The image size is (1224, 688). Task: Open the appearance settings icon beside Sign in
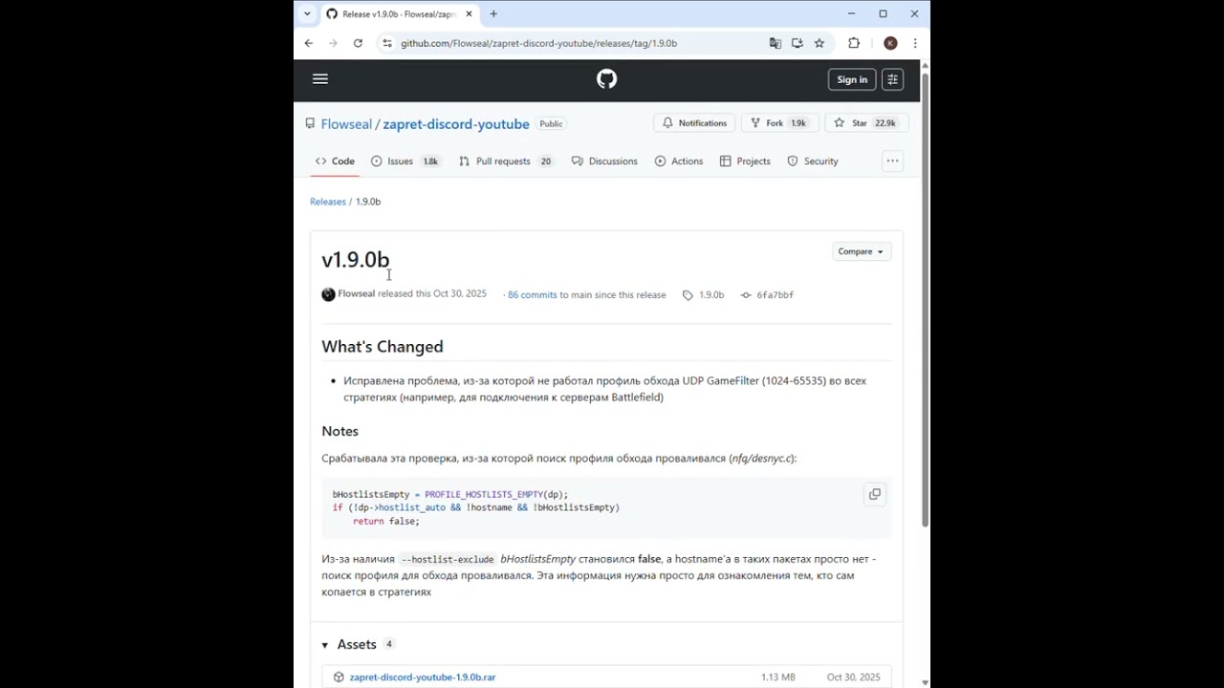[892, 79]
